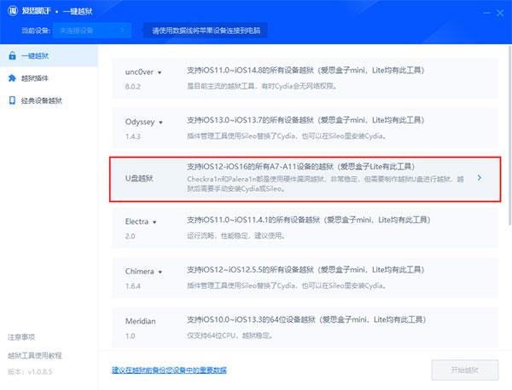Expand the unc0ver version dropdown arrow
This screenshot has width=512, height=390.
coord(160,74)
